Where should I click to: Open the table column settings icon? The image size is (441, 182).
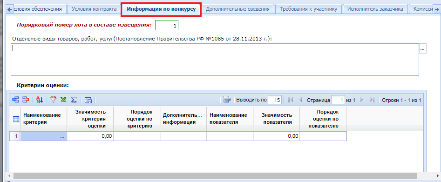click(x=88, y=100)
